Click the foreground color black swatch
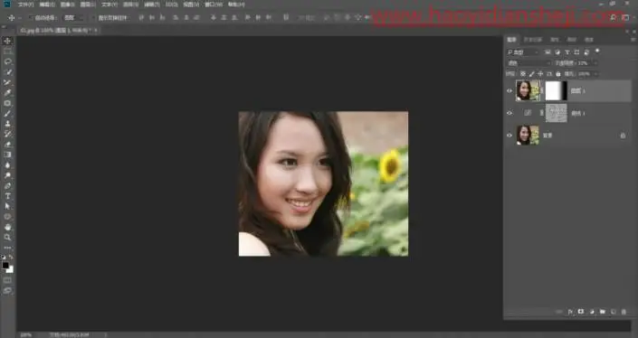This screenshot has width=638, height=338. coord(5,266)
